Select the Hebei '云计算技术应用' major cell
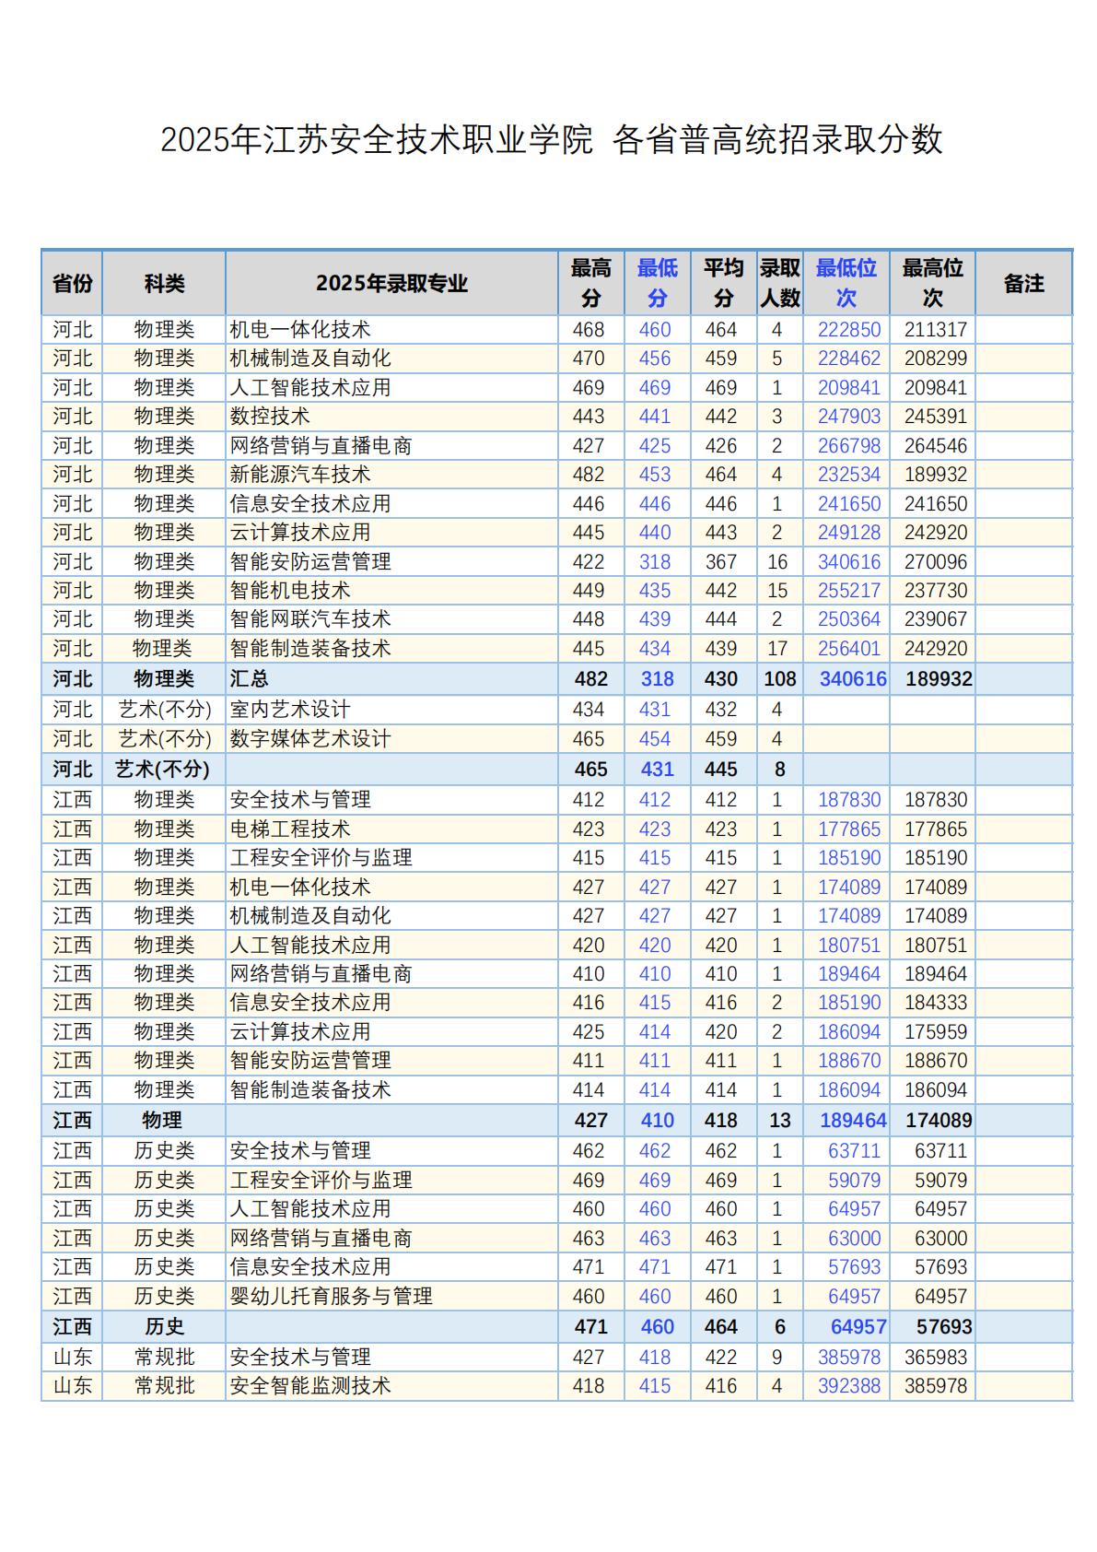Screen dimensions: 1097x1552 point(392,533)
